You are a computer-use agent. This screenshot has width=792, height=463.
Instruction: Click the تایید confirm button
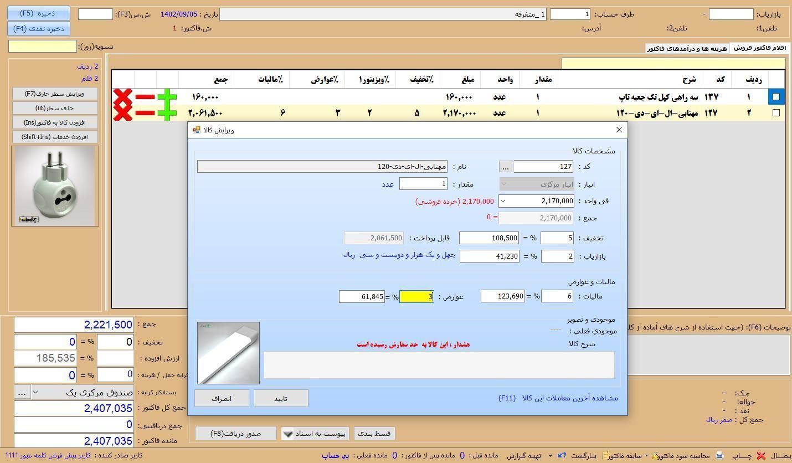(x=281, y=398)
